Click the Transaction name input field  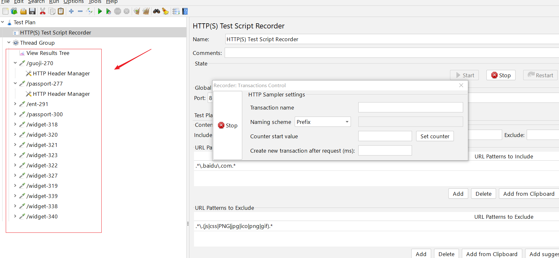pos(410,107)
